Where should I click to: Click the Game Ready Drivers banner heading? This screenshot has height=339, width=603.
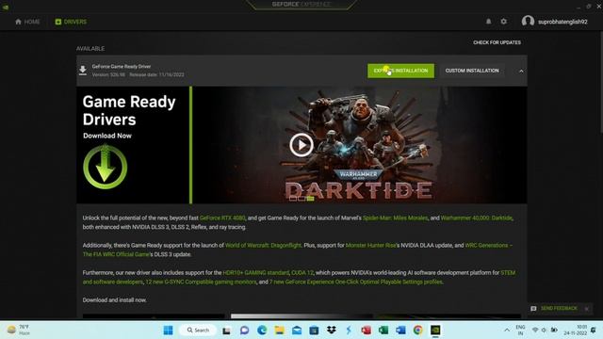click(x=129, y=110)
